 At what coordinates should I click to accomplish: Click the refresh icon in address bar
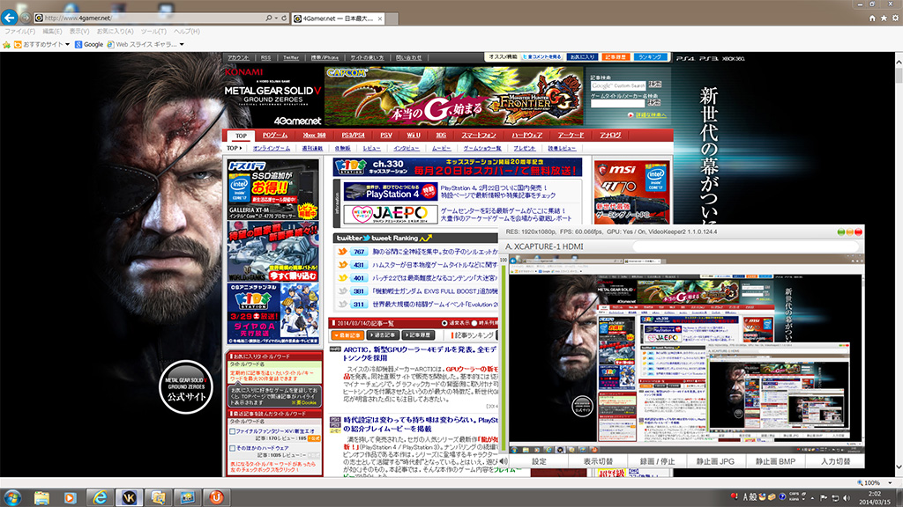[x=284, y=18]
